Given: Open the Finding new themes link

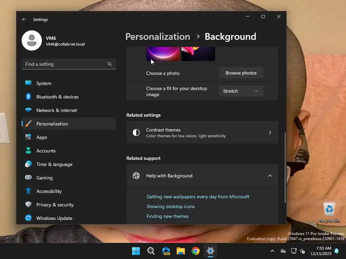Looking at the screenshot, I should coord(168,216).
